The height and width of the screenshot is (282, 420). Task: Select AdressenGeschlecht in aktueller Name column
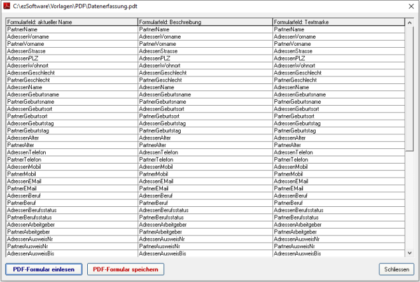[x=72, y=73]
